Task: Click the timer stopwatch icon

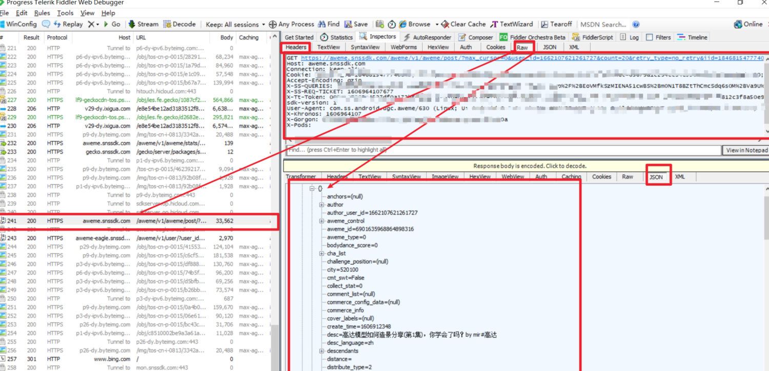Action: tap(392, 24)
